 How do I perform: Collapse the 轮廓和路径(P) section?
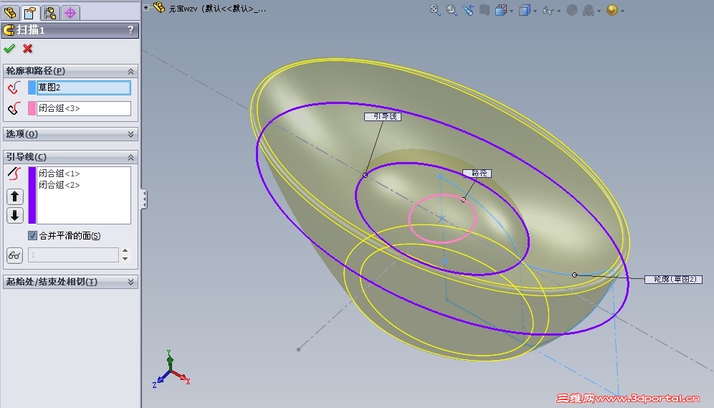tap(130, 72)
